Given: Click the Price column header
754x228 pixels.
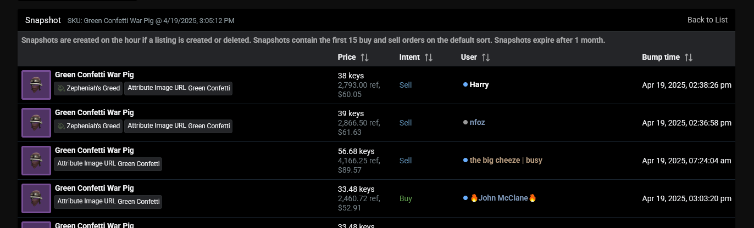Looking at the screenshot, I should [x=346, y=58].
